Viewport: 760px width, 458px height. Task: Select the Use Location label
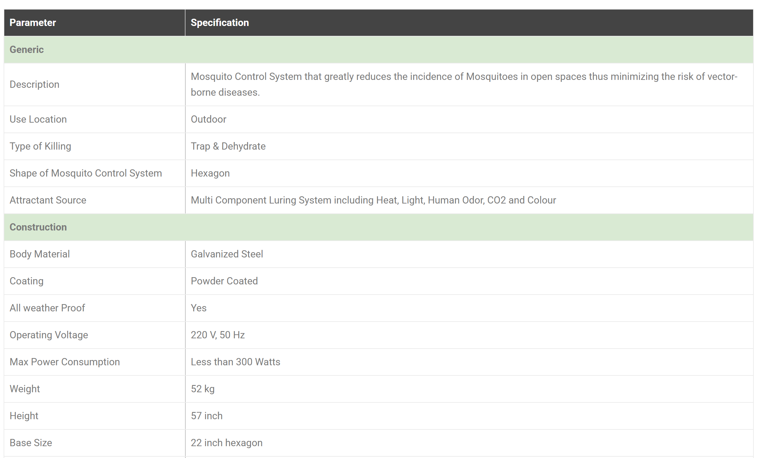(x=38, y=119)
